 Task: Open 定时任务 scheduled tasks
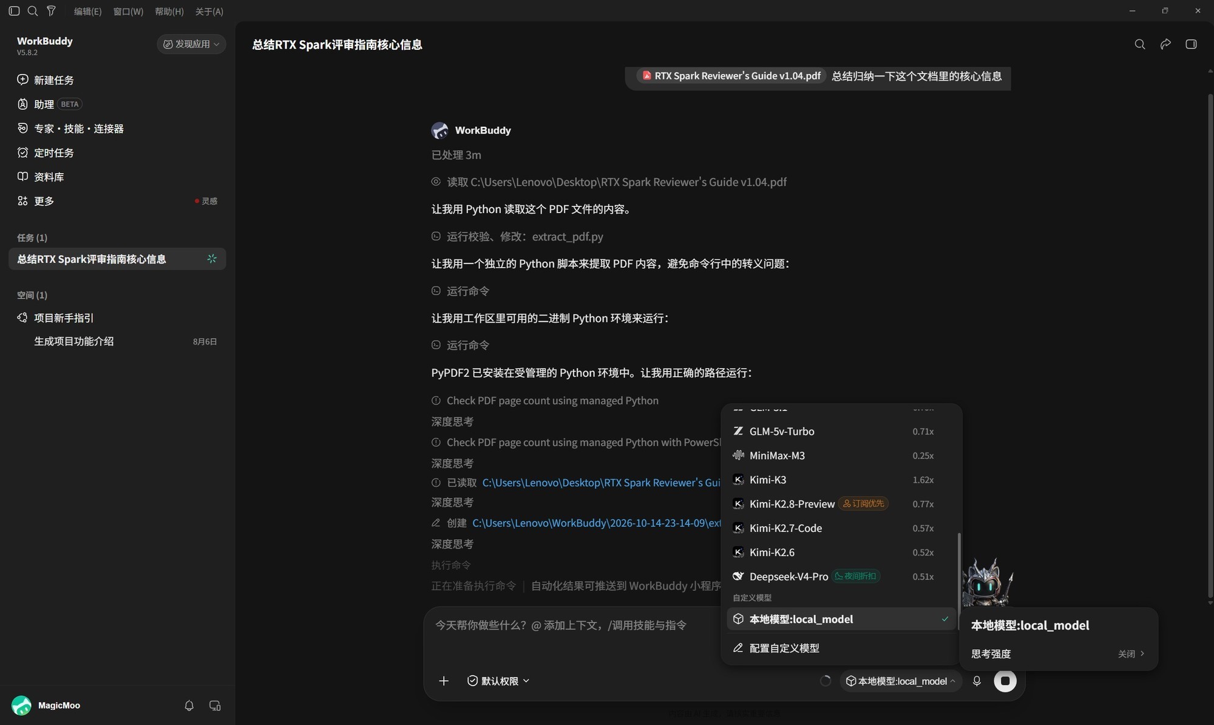point(46,153)
